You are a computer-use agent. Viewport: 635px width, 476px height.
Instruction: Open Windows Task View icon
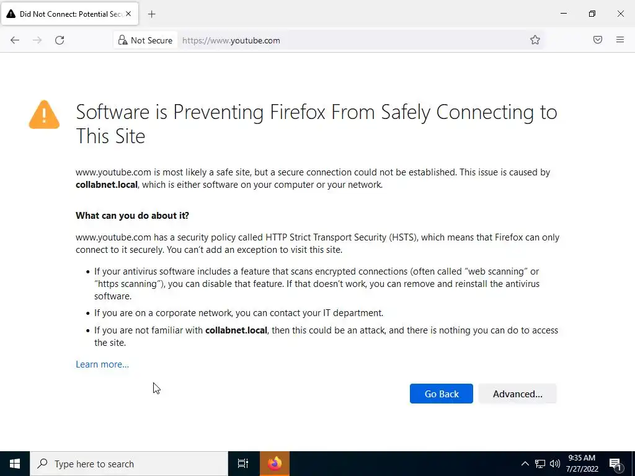[243, 464]
